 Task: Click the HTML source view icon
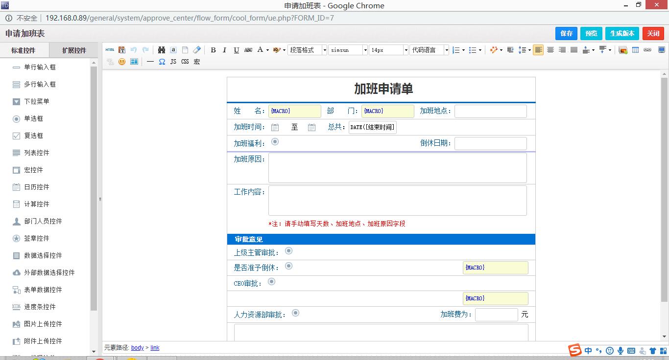click(x=110, y=50)
